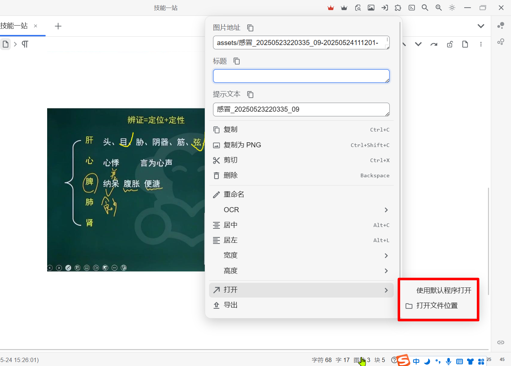The image size is (511, 366).
Task: Expand the OCR submenu
Action: pyautogui.click(x=301, y=210)
